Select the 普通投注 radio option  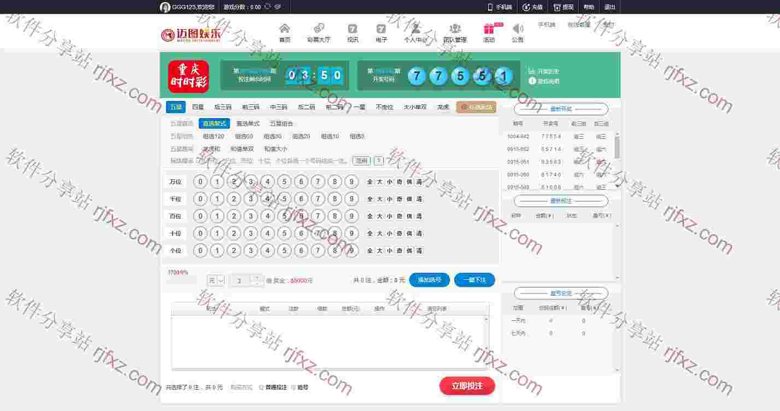click(x=261, y=387)
